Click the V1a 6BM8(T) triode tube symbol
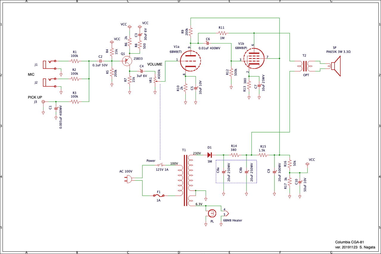This screenshot has width=381, height=254. point(190,61)
